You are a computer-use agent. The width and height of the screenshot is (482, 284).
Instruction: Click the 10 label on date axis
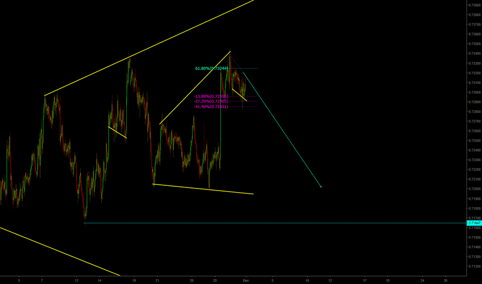click(x=307, y=280)
